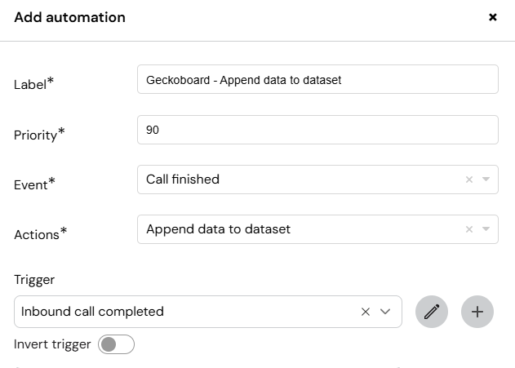Screen dimensions: 515x368
Task: Click the Trigger section heading
Action: point(34,280)
